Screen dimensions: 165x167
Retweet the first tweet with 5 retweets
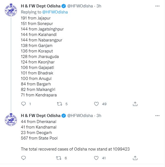[x=59, y=104]
